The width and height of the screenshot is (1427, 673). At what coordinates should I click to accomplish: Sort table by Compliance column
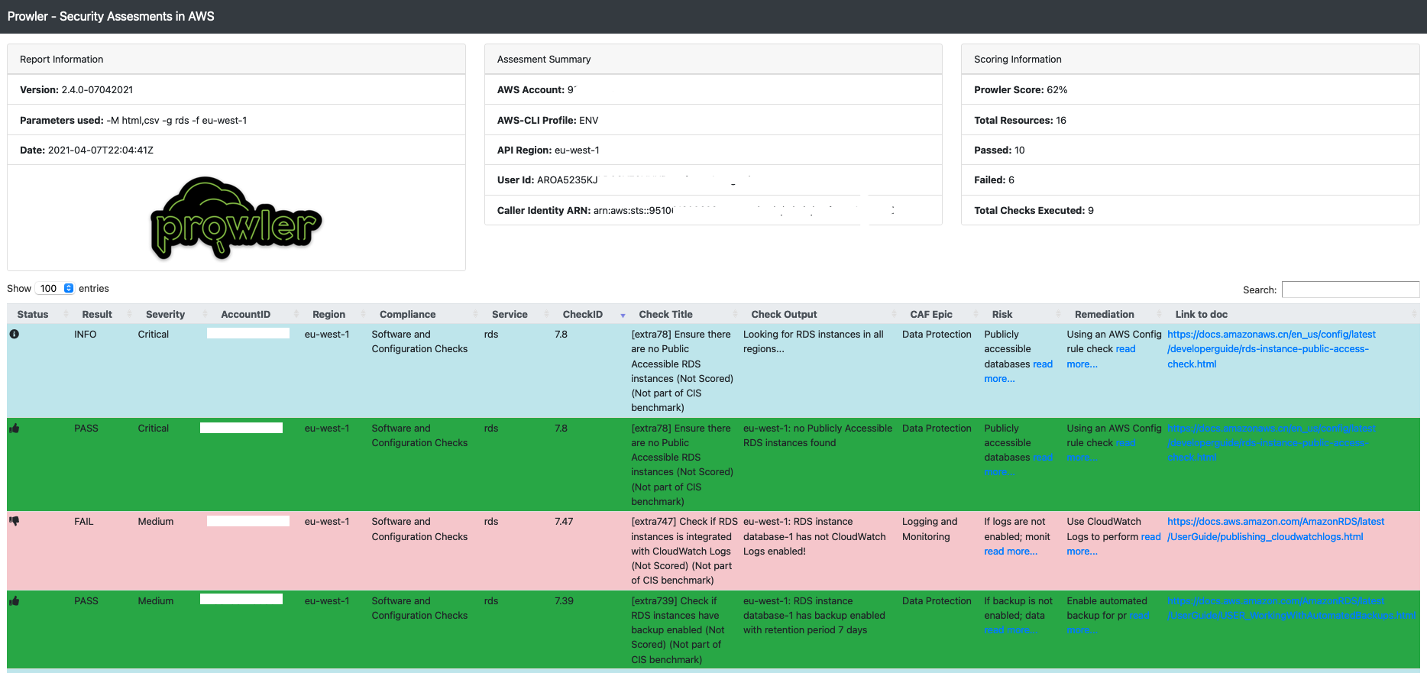coord(407,314)
